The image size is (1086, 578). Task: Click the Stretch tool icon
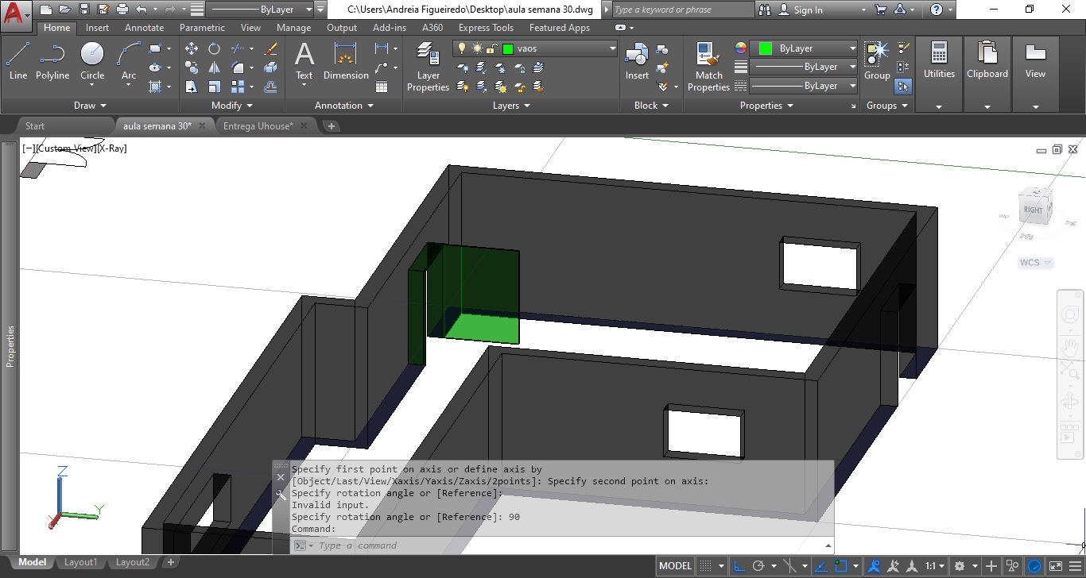[x=192, y=87]
